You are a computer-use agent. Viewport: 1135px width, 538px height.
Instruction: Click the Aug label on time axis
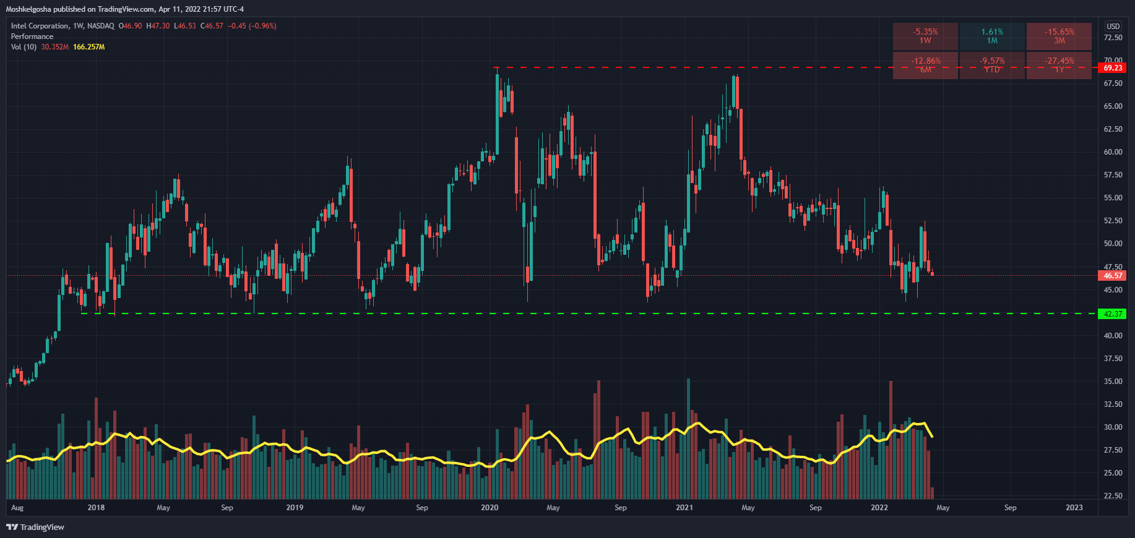(x=17, y=508)
